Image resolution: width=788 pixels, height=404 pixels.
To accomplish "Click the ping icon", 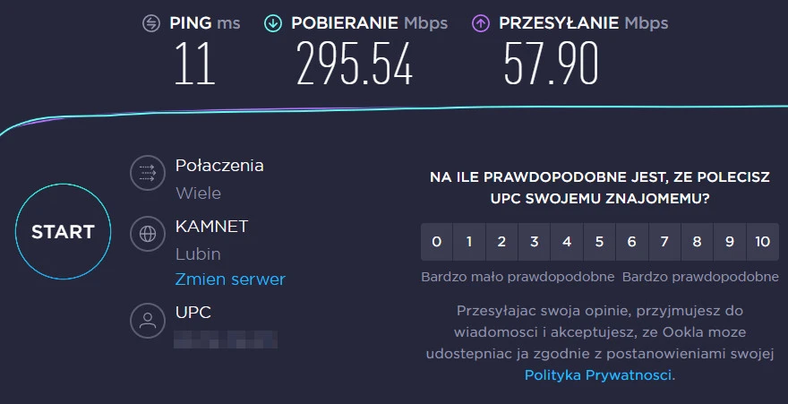I will [151, 23].
